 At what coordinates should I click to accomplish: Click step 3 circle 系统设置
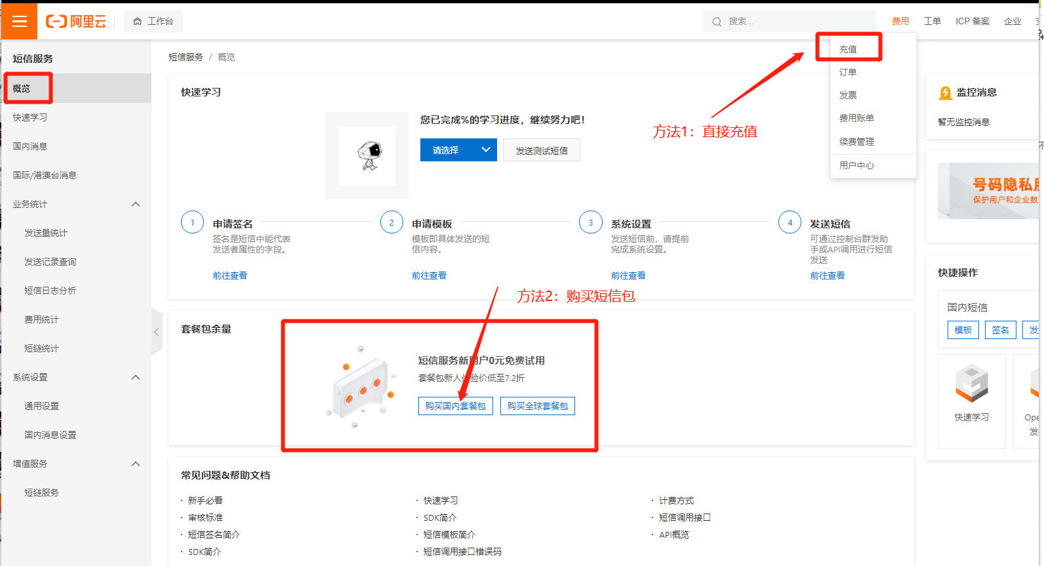pyautogui.click(x=590, y=223)
